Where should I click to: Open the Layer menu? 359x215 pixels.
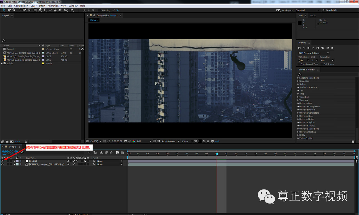[33, 6]
